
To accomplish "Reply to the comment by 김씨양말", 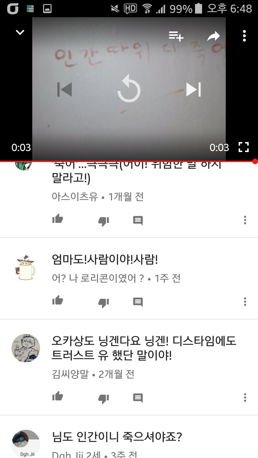I will [x=138, y=398].
